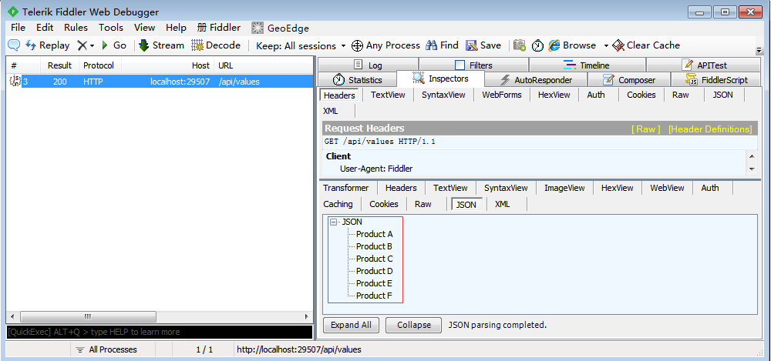Image resolution: width=771 pixels, height=361 pixels.
Task: Open the Timeline tab
Action: click(x=587, y=65)
